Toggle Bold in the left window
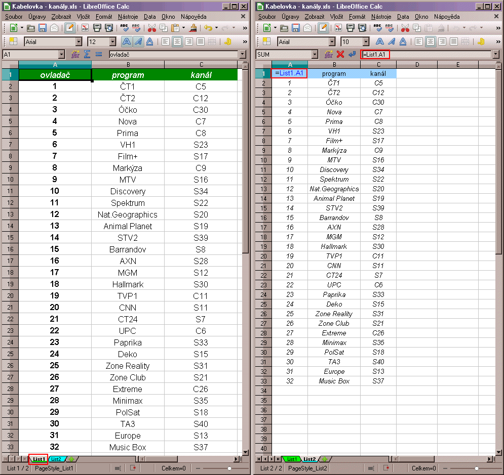This screenshot has width=504, height=475. click(127, 41)
